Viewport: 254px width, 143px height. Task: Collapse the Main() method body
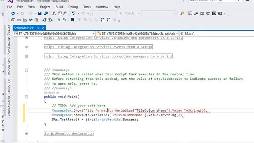tap(27, 97)
